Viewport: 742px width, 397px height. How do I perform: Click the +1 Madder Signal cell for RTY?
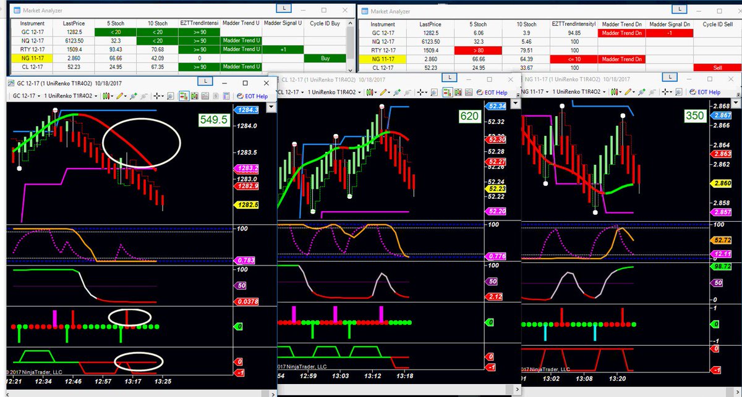click(x=283, y=49)
